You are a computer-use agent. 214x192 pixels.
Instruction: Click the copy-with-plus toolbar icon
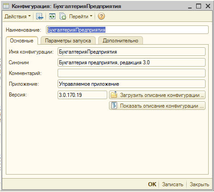tap(63, 17)
